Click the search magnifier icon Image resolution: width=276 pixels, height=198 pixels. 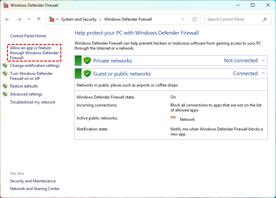coord(265,19)
